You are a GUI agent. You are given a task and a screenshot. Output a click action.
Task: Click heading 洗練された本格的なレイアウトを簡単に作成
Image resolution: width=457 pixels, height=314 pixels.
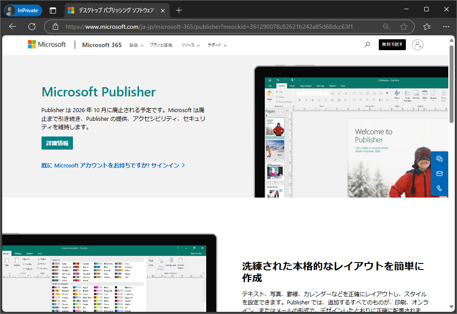[333, 272]
